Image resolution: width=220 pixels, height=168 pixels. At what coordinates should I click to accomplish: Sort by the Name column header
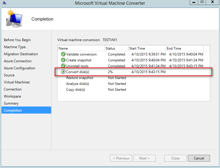[x=81, y=48]
